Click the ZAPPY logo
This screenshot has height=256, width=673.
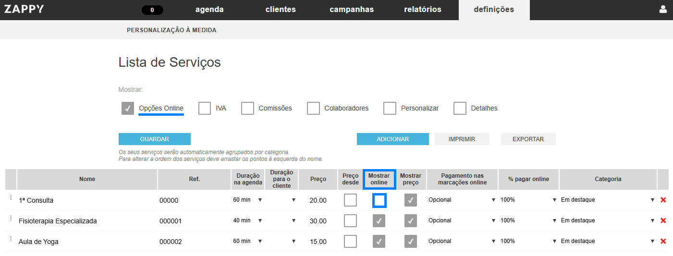24,9
